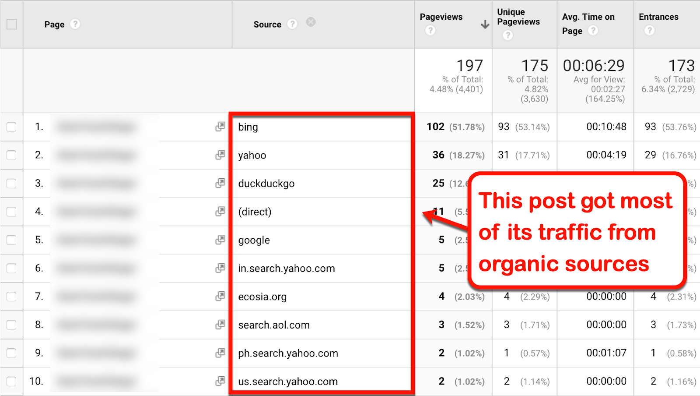Sort by the Pageviews column header
The width and height of the screenshot is (700, 396).
click(441, 17)
